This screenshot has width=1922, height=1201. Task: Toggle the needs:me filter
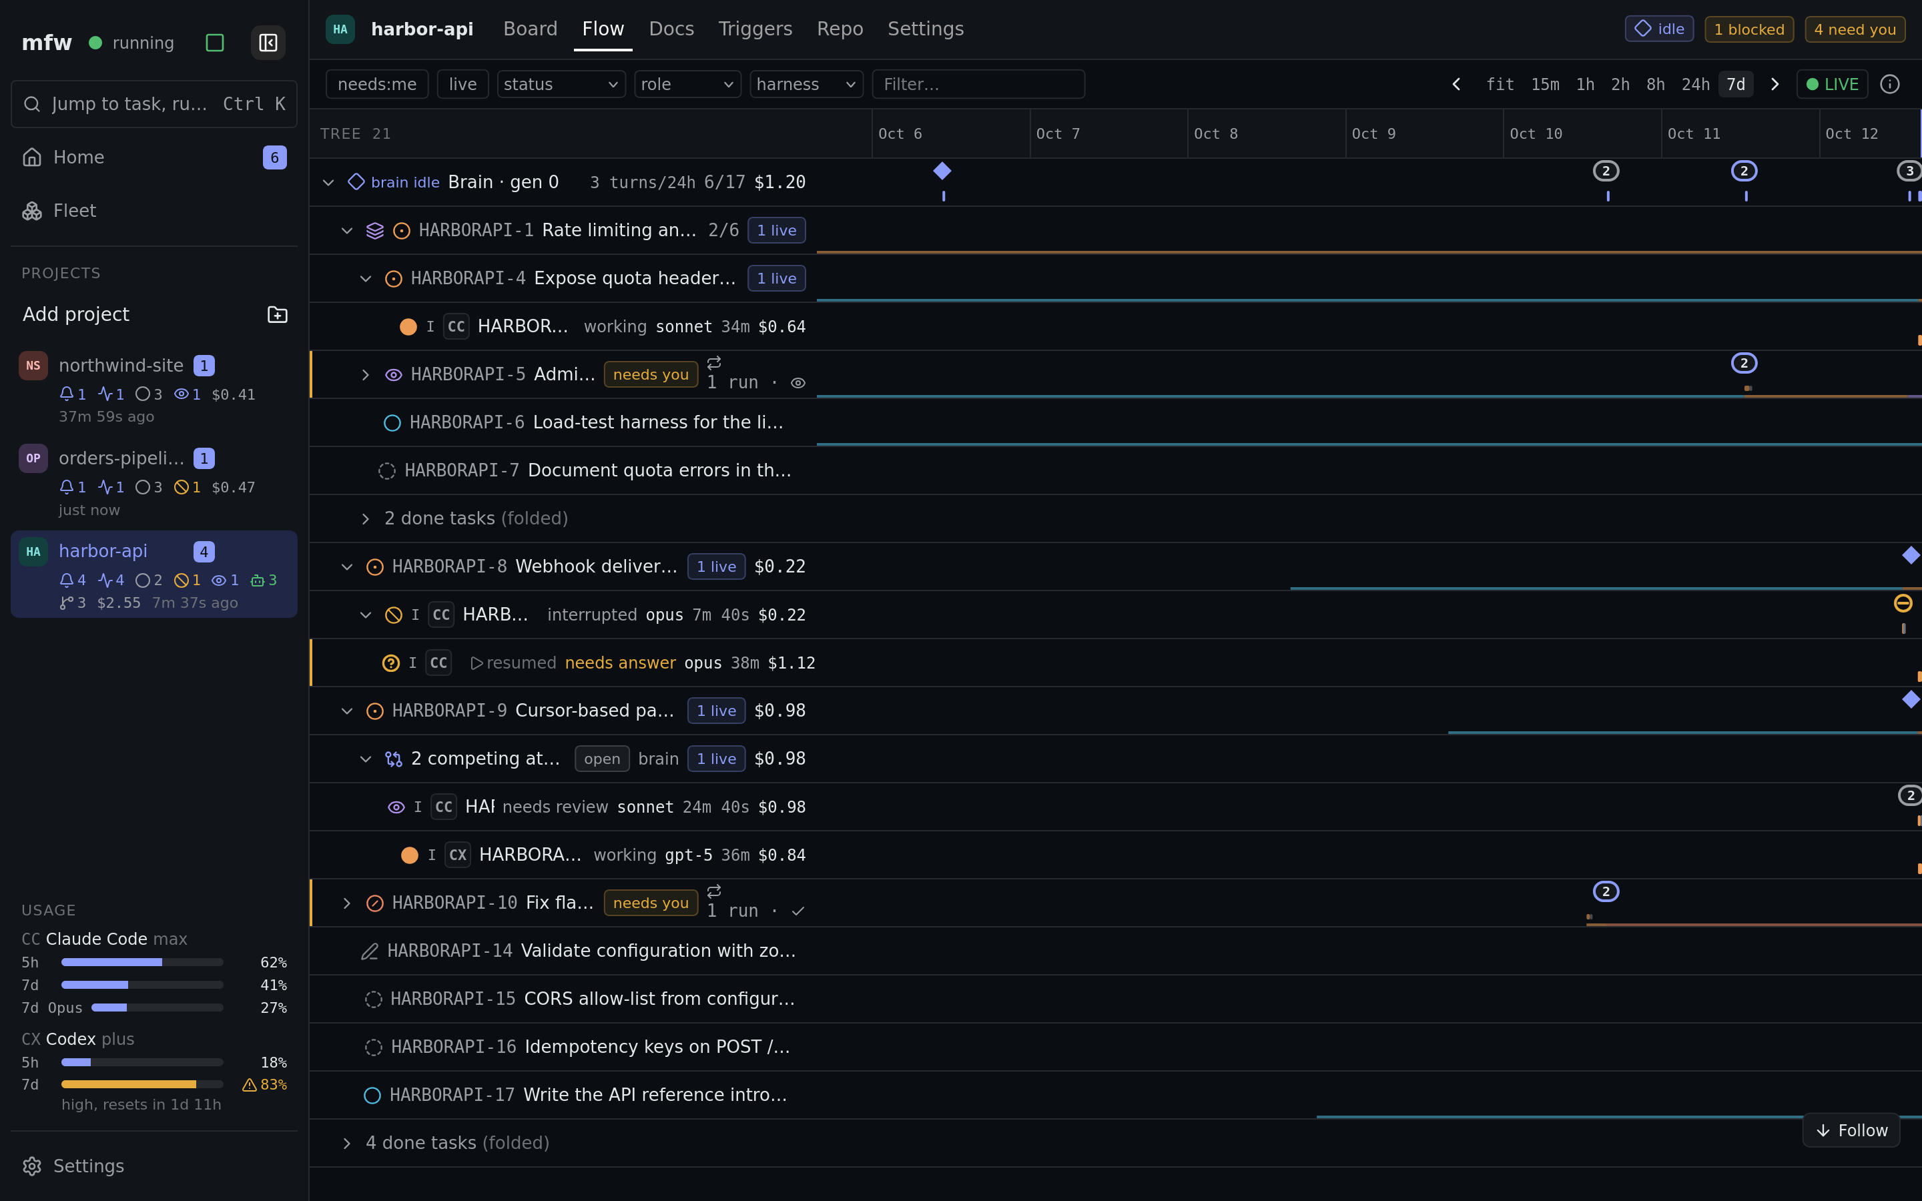point(377,84)
